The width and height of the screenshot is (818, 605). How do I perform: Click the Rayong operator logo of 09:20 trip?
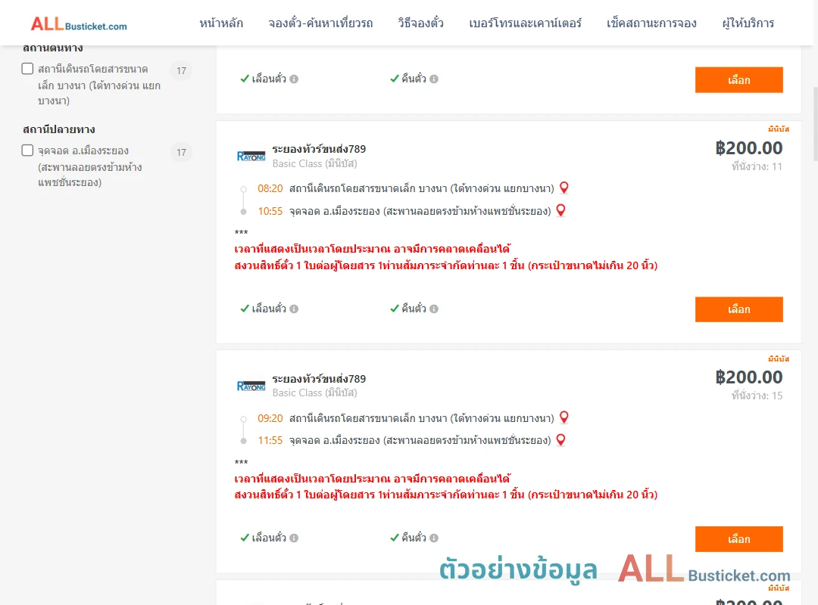251,386
